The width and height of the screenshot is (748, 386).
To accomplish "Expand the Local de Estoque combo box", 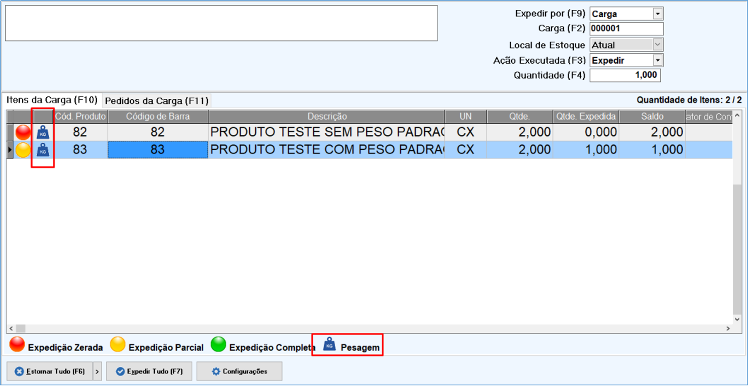I will coord(658,45).
